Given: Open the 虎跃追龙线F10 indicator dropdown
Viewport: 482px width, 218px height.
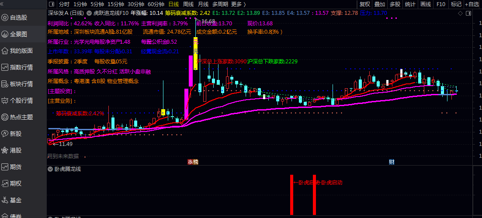Looking at the screenshot, I should tap(89, 13).
